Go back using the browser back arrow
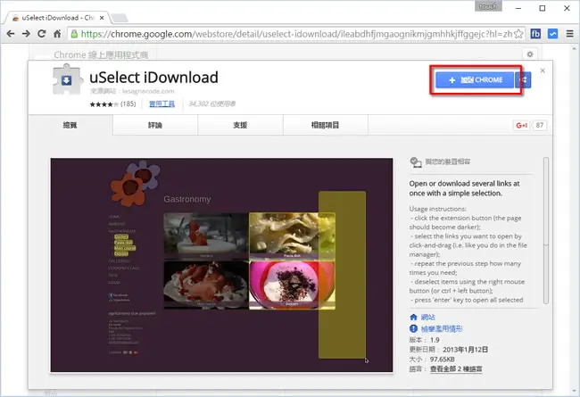The image size is (580, 397). click(11, 34)
